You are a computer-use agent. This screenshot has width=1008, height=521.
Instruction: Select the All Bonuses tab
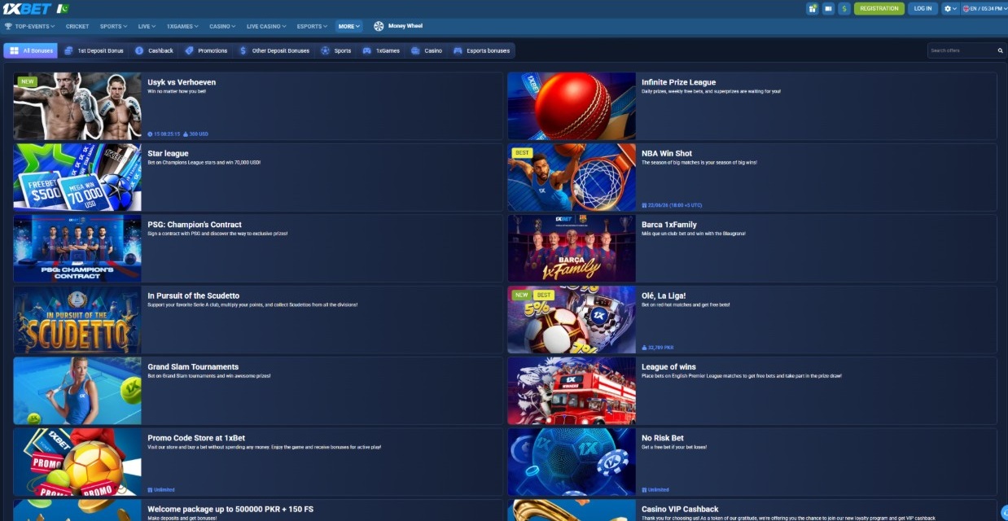[31, 50]
